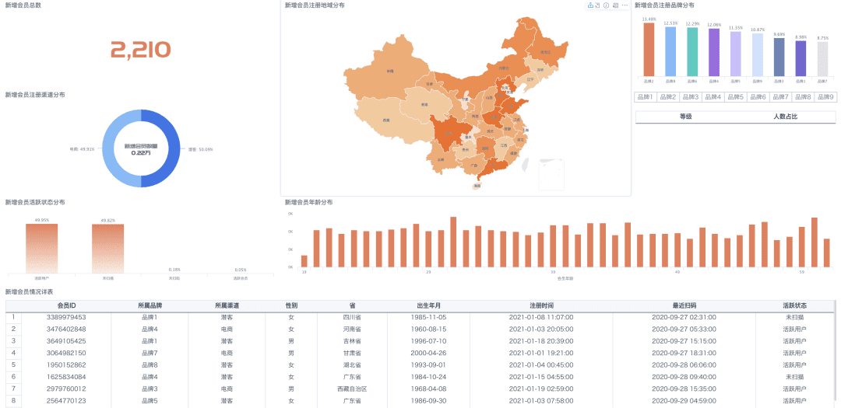Click the 西藏自治区 province cell

tap(353, 389)
